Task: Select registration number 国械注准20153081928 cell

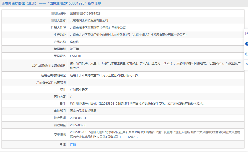Action: click(85, 14)
